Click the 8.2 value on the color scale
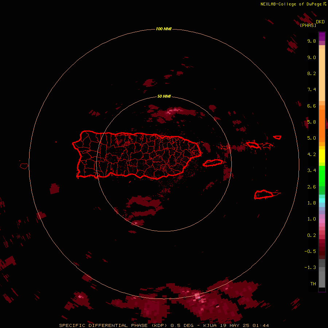Viewport: 328px width, 328px height. pyautogui.click(x=312, y=73)
